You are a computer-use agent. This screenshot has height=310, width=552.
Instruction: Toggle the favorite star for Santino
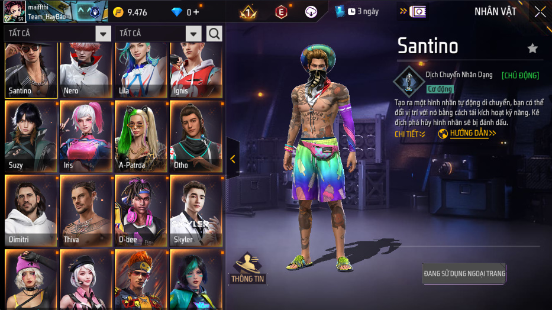coord(532,48)
